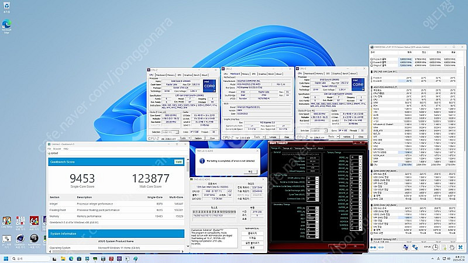Image resolution: width=468 pixels, height=263 pixels.
Task: Click Valid badge in Geekbench score header
Action: (x=178, y=162)
